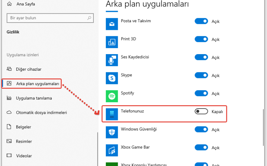Switch off Xbox Game Bar toggle
267x166 pixels.
coord(201,147)
